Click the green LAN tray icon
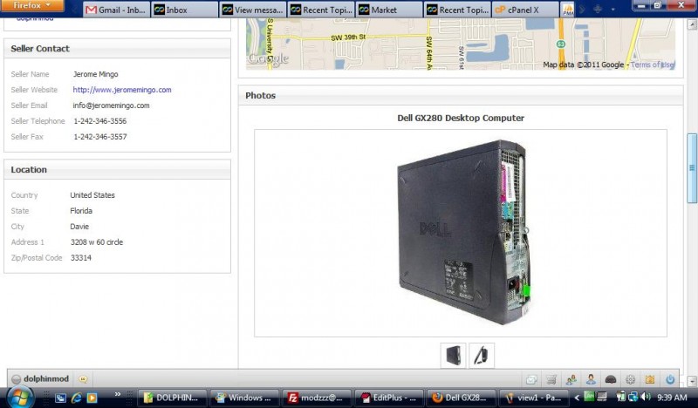This screenshot has width=698, height=408. click(x=588, y=397)
